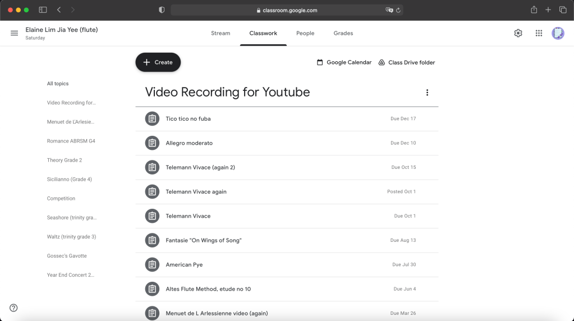This screenshot has height=321, width=574.
Task: Switch to the Stream tab
Action: (x=220, y=34)
